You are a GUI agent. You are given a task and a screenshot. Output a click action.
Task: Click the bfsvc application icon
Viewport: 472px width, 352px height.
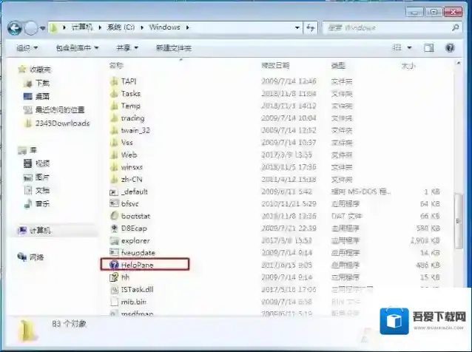[114, 203]
